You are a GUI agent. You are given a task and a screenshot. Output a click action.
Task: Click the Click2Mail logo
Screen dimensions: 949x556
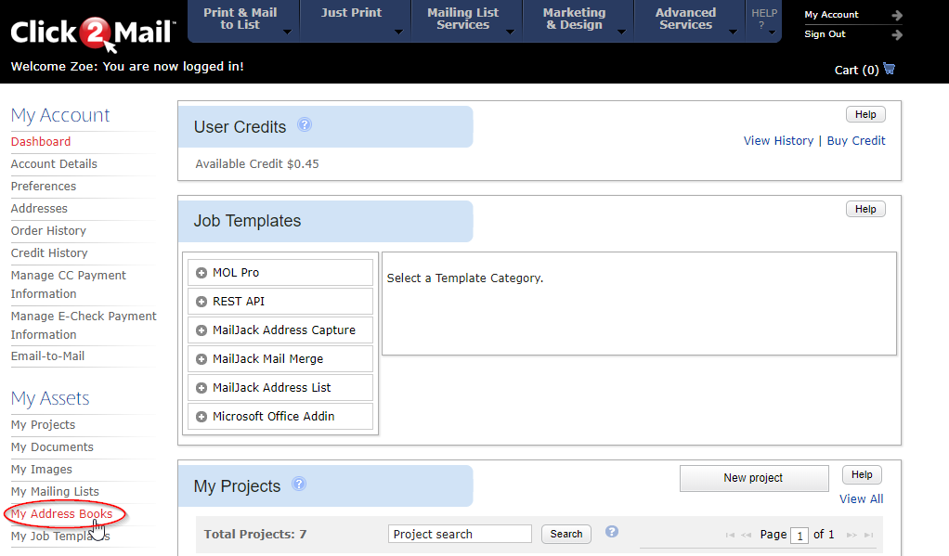click(93, 33)
